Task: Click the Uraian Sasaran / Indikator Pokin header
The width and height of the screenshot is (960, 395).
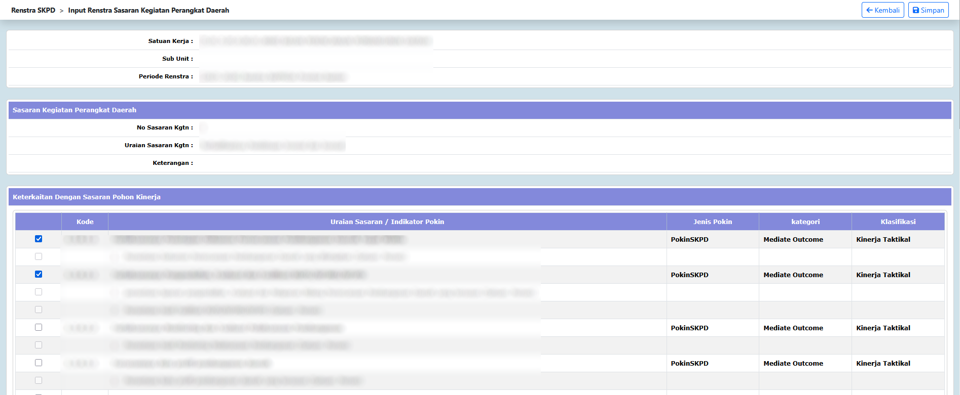Action: (387, 222)
